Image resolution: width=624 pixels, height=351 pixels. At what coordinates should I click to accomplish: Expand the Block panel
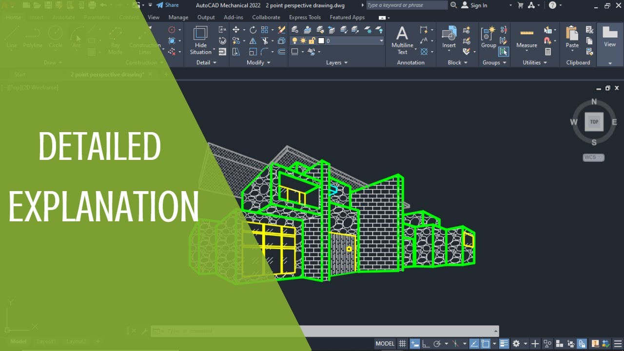pos(457,62)
